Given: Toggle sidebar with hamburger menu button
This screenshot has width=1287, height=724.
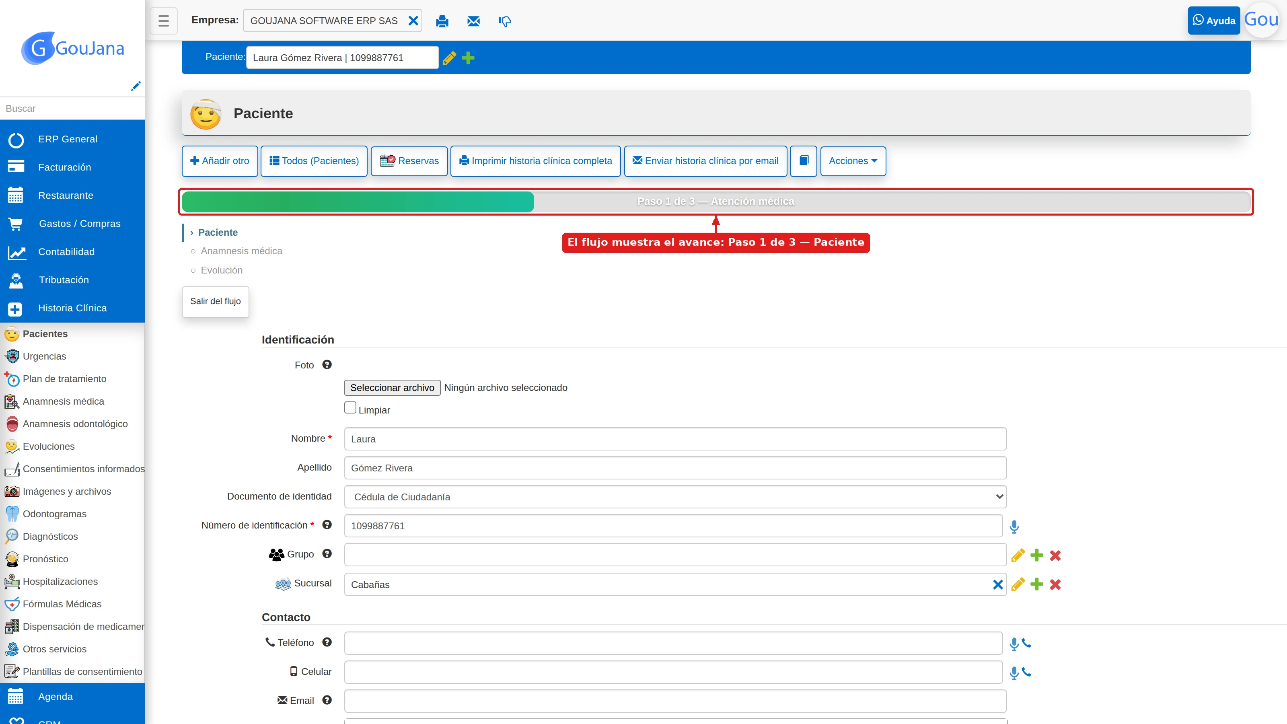Looking at the screenshot, I should point(163,21).
